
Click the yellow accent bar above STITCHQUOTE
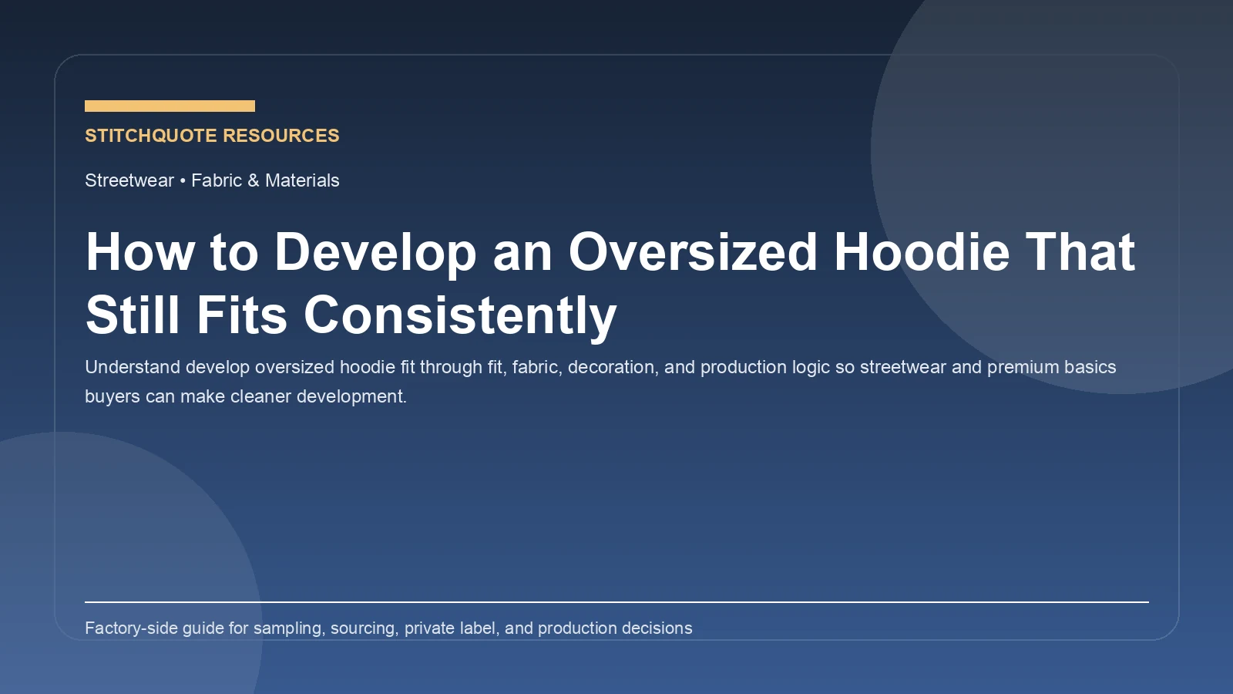pos(170,105)
